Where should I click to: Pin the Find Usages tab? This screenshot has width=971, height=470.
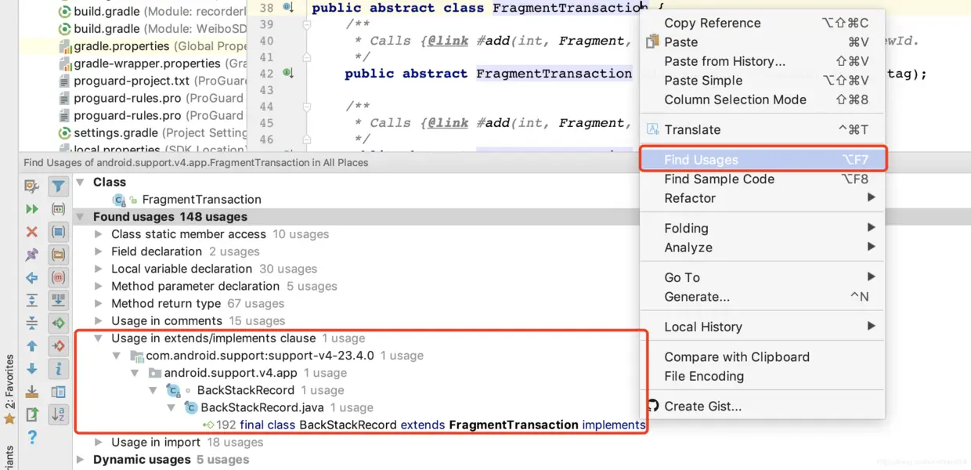coord(32,255)
